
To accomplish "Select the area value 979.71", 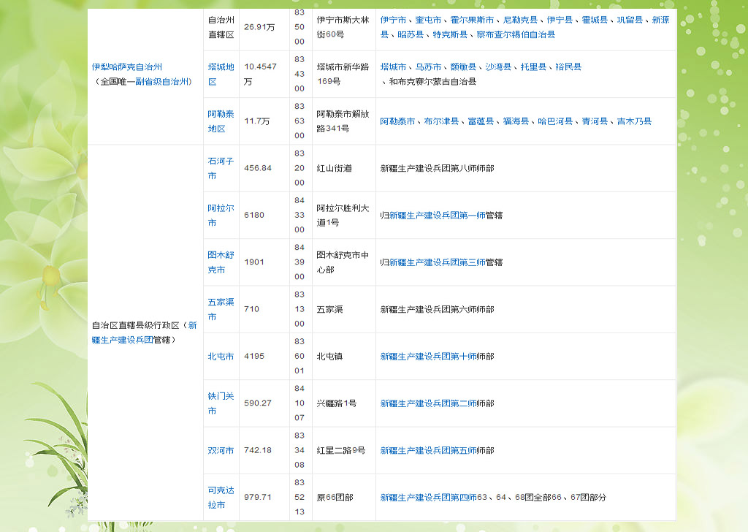I will (x=258, y=497).
